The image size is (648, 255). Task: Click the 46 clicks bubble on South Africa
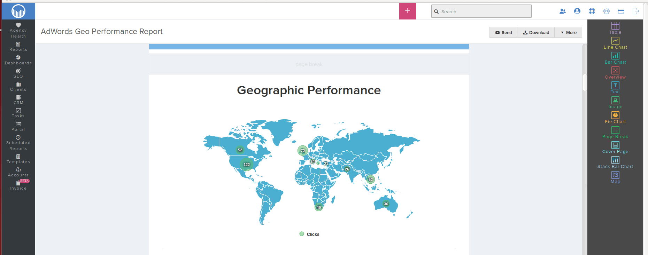[x=319, y=207]
